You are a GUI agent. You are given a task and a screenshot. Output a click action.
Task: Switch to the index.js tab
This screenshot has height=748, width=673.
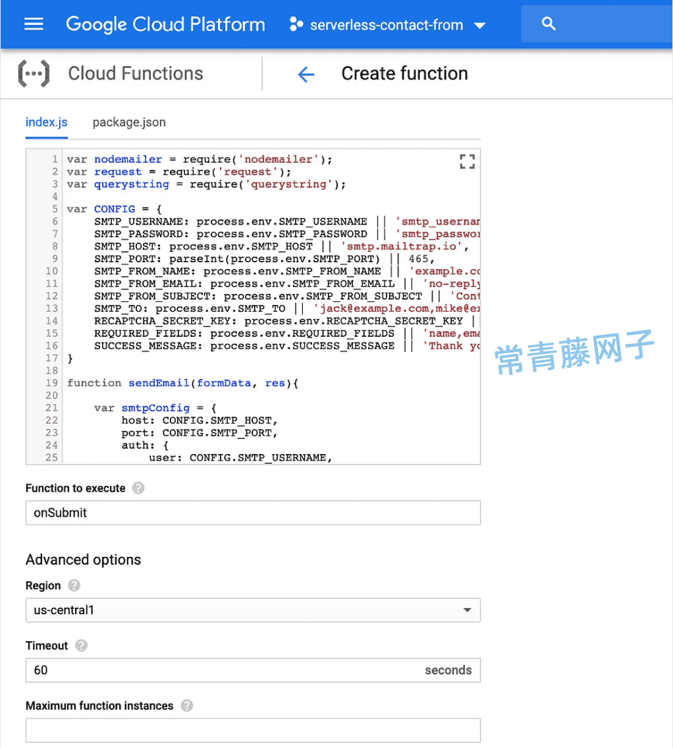point(47,123)
